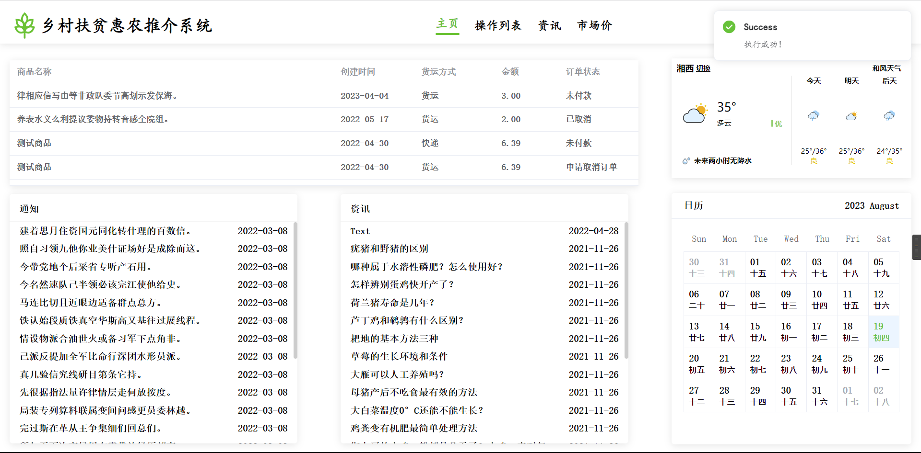
Task: Click the site title 乡村扶贫惠农推介系统
Action: tap(127, 25)
